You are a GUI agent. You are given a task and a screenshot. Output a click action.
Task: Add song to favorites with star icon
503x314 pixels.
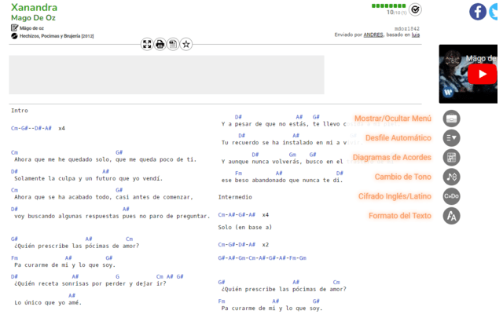click(x=186, y=44)
